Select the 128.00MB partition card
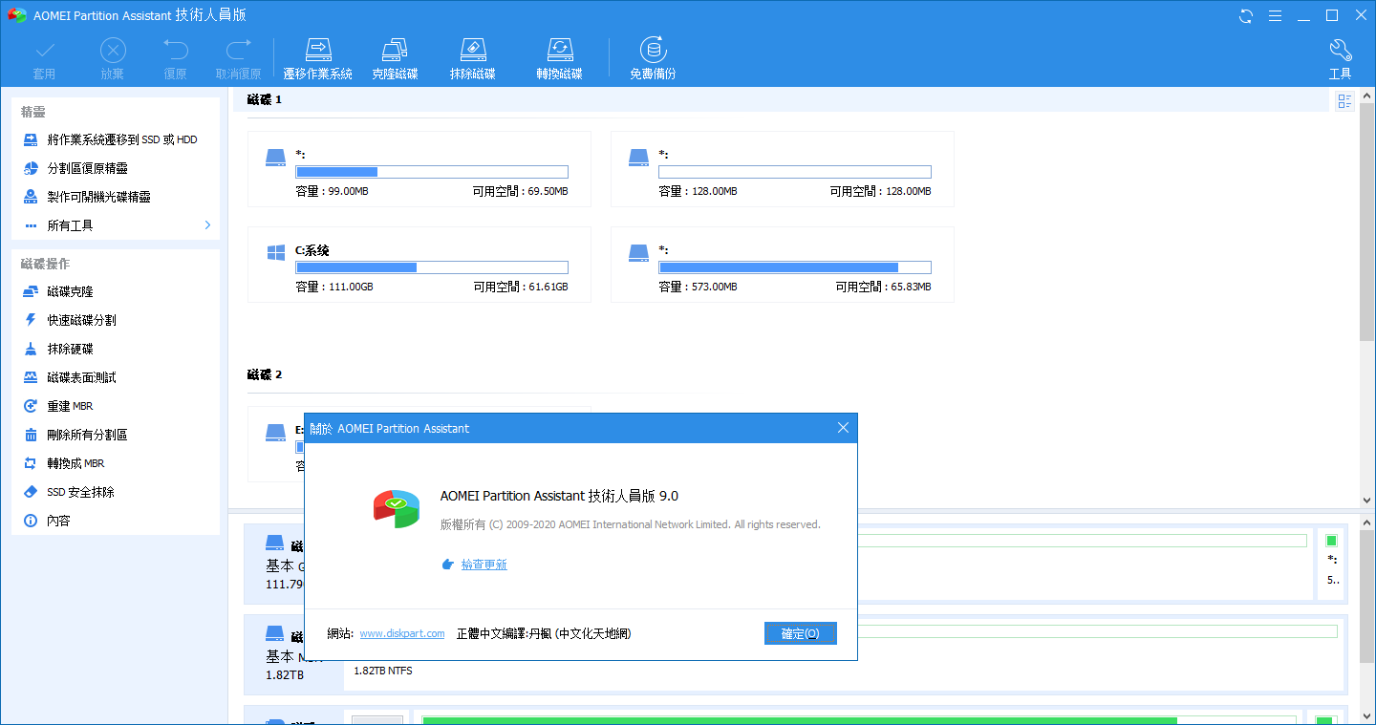The width and height of the screenshot is (1376, 725). (782, 169)
